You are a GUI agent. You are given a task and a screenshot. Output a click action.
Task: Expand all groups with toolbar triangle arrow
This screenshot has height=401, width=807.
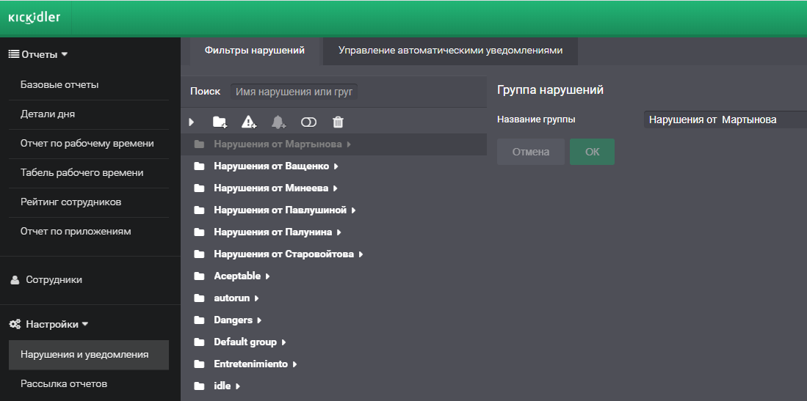[x=191, y=122]
